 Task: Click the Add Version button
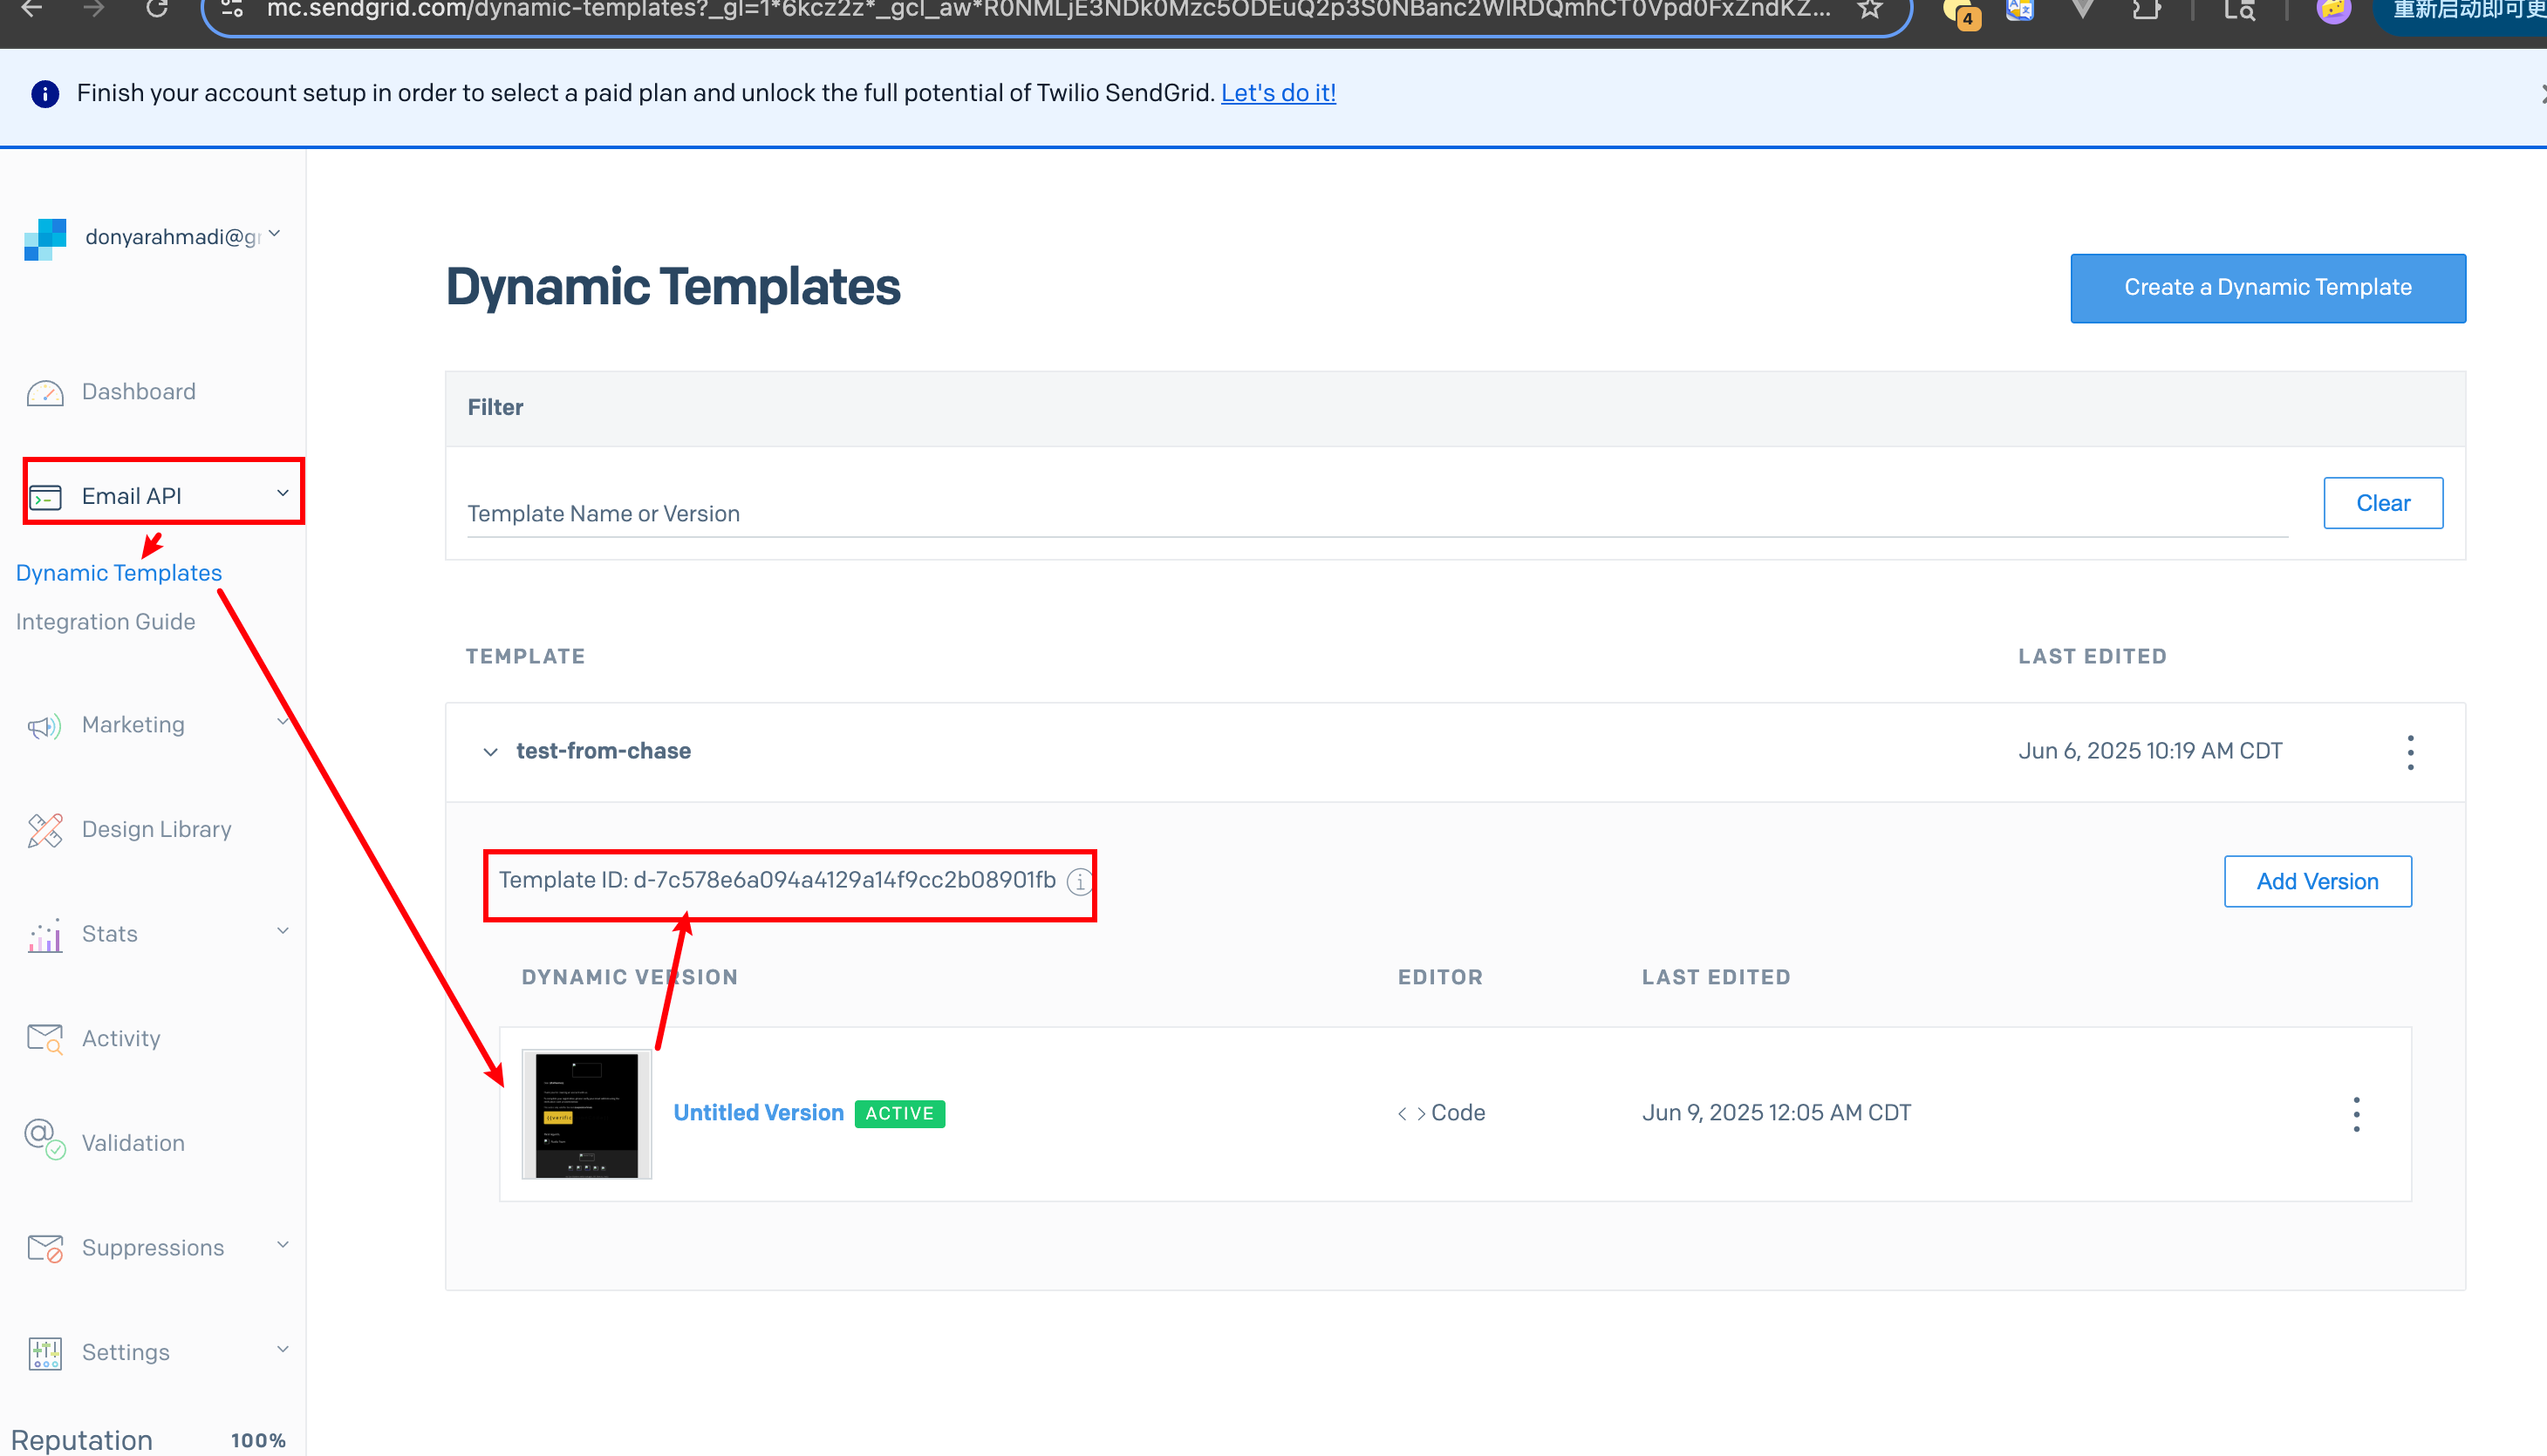click(x=2317, y=882)
